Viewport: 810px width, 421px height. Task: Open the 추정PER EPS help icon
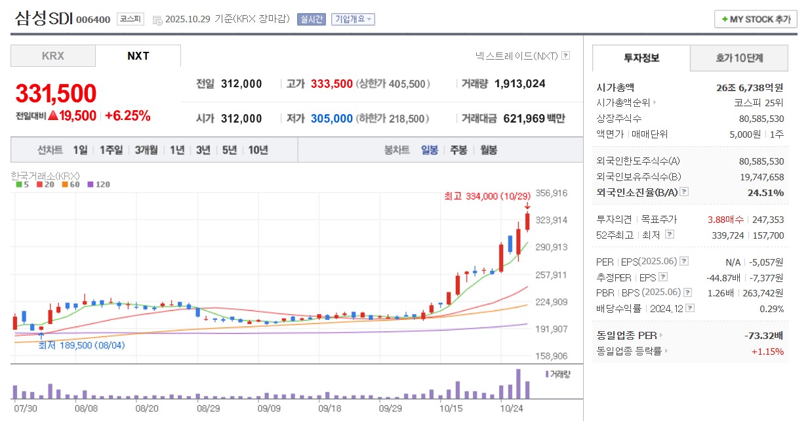(x=664, y=278)
